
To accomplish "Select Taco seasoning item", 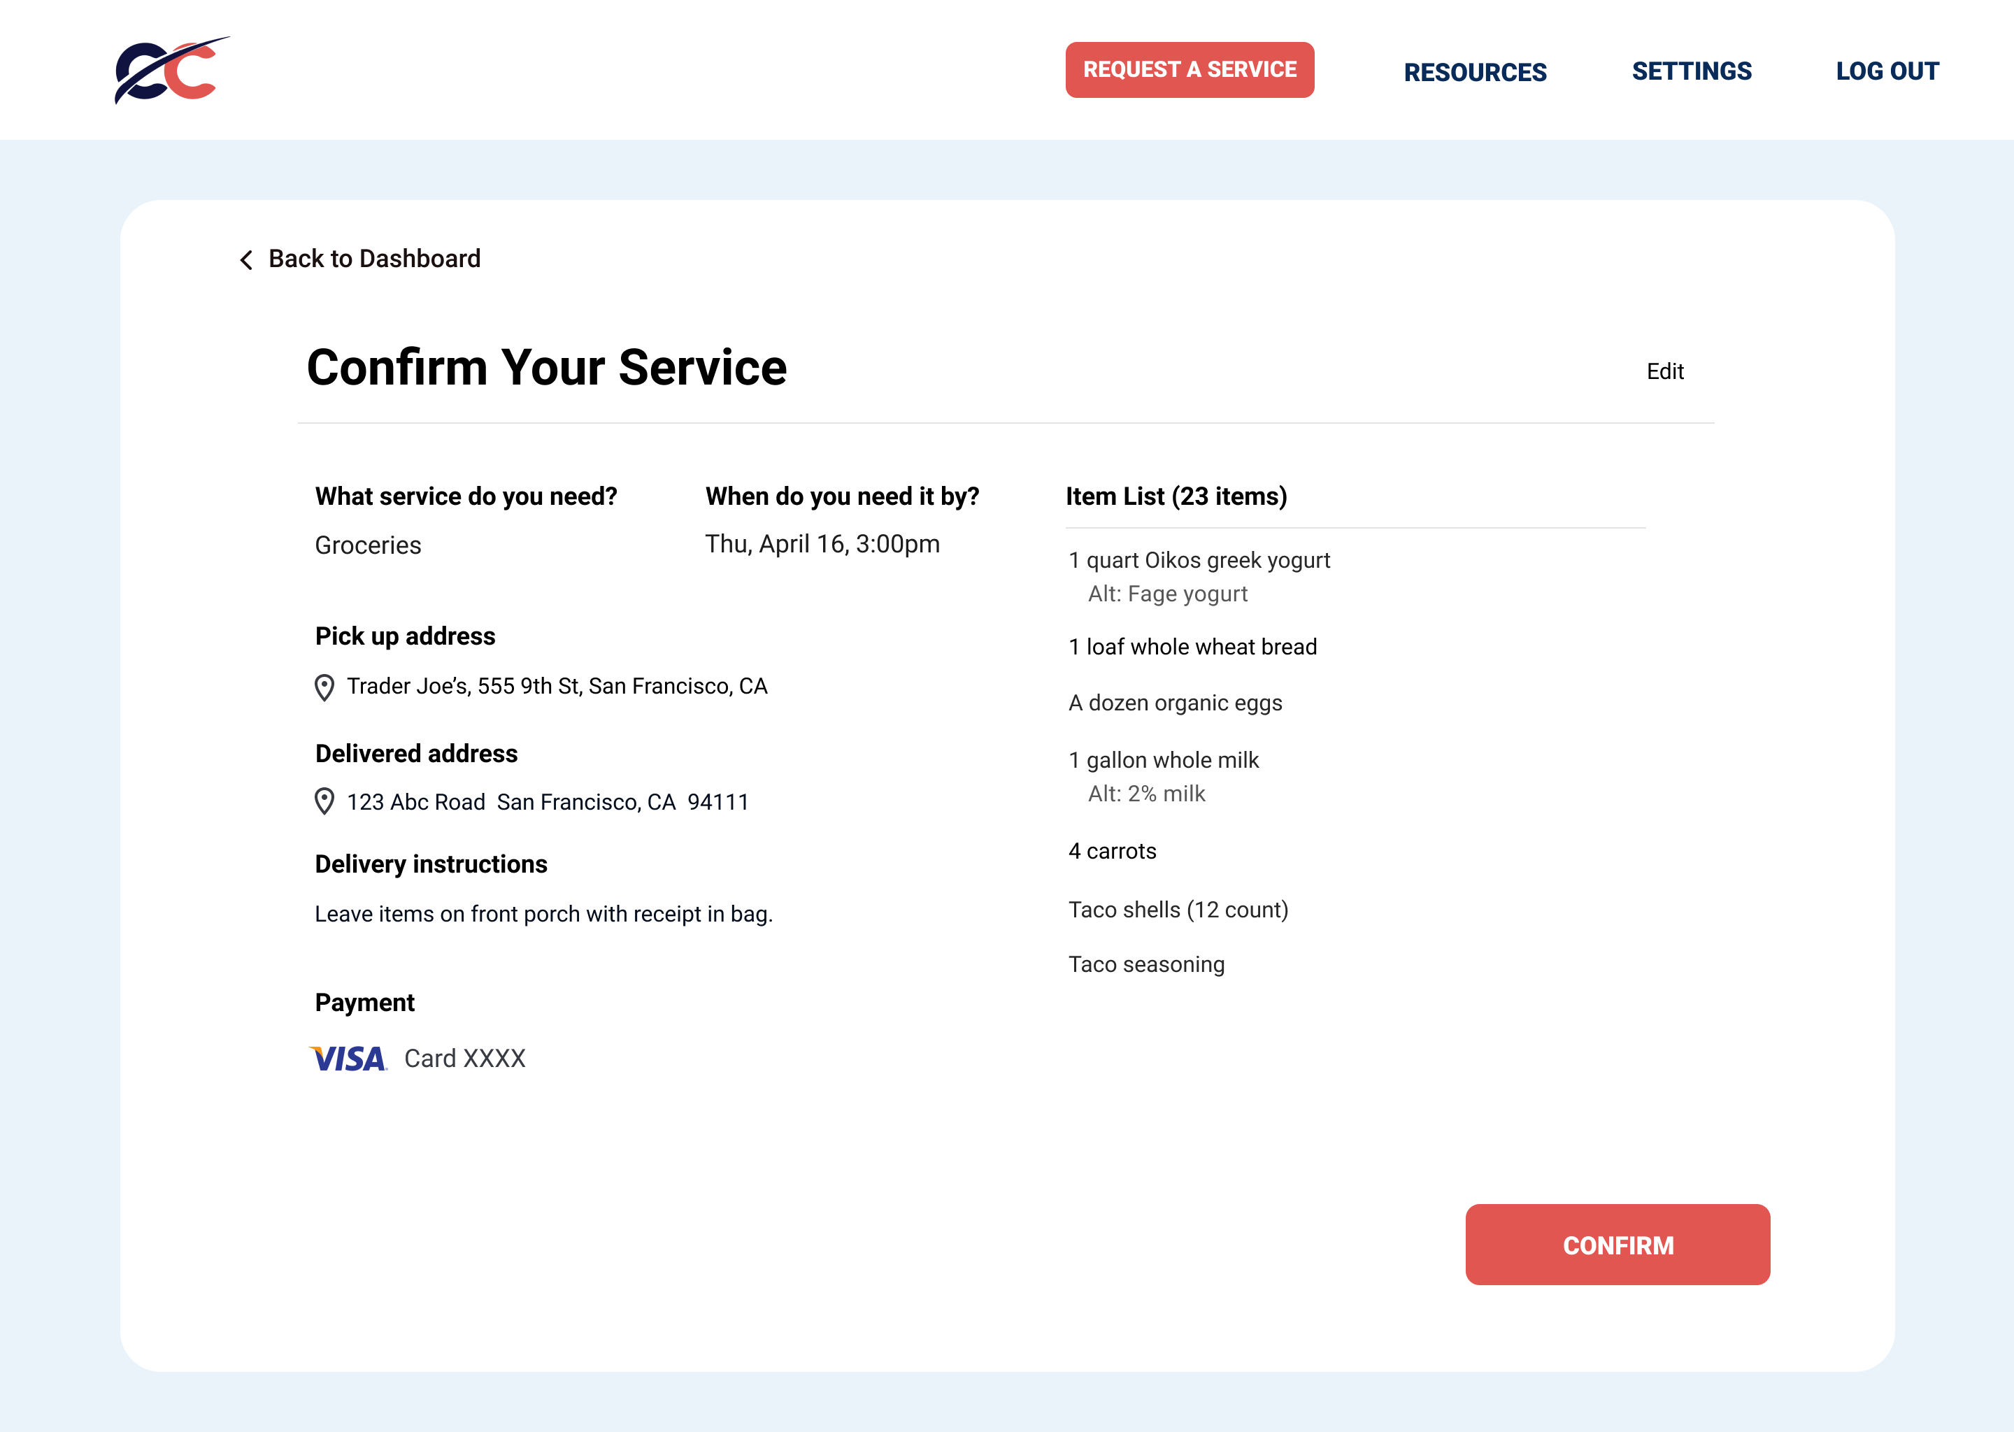I will click(x=1146, y=965).
